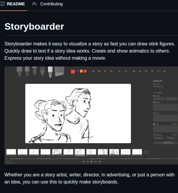Clear the Light Layer

(175, 135)
